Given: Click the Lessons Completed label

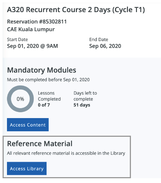Looking at the screenshot, I should 49,96.
